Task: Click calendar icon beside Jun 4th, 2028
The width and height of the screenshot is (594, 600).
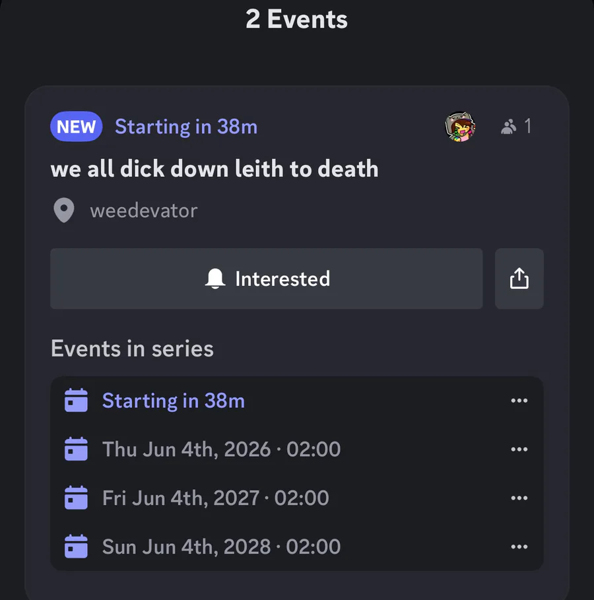Action: [77, 547]
